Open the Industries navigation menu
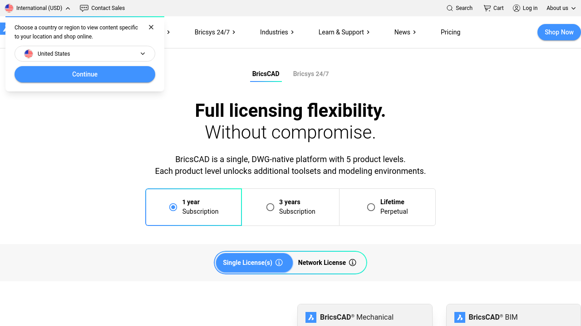This screenshot has height=326, width=581. (x=277, y=32)
